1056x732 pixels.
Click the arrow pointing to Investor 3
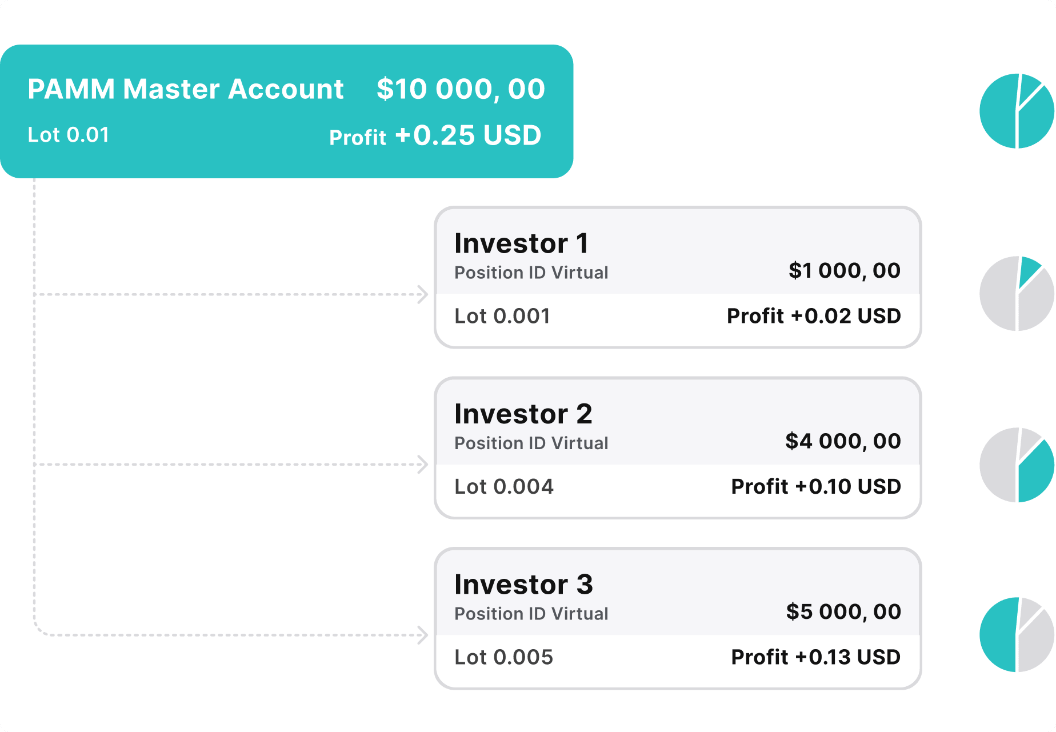click(x=422, y=635)
